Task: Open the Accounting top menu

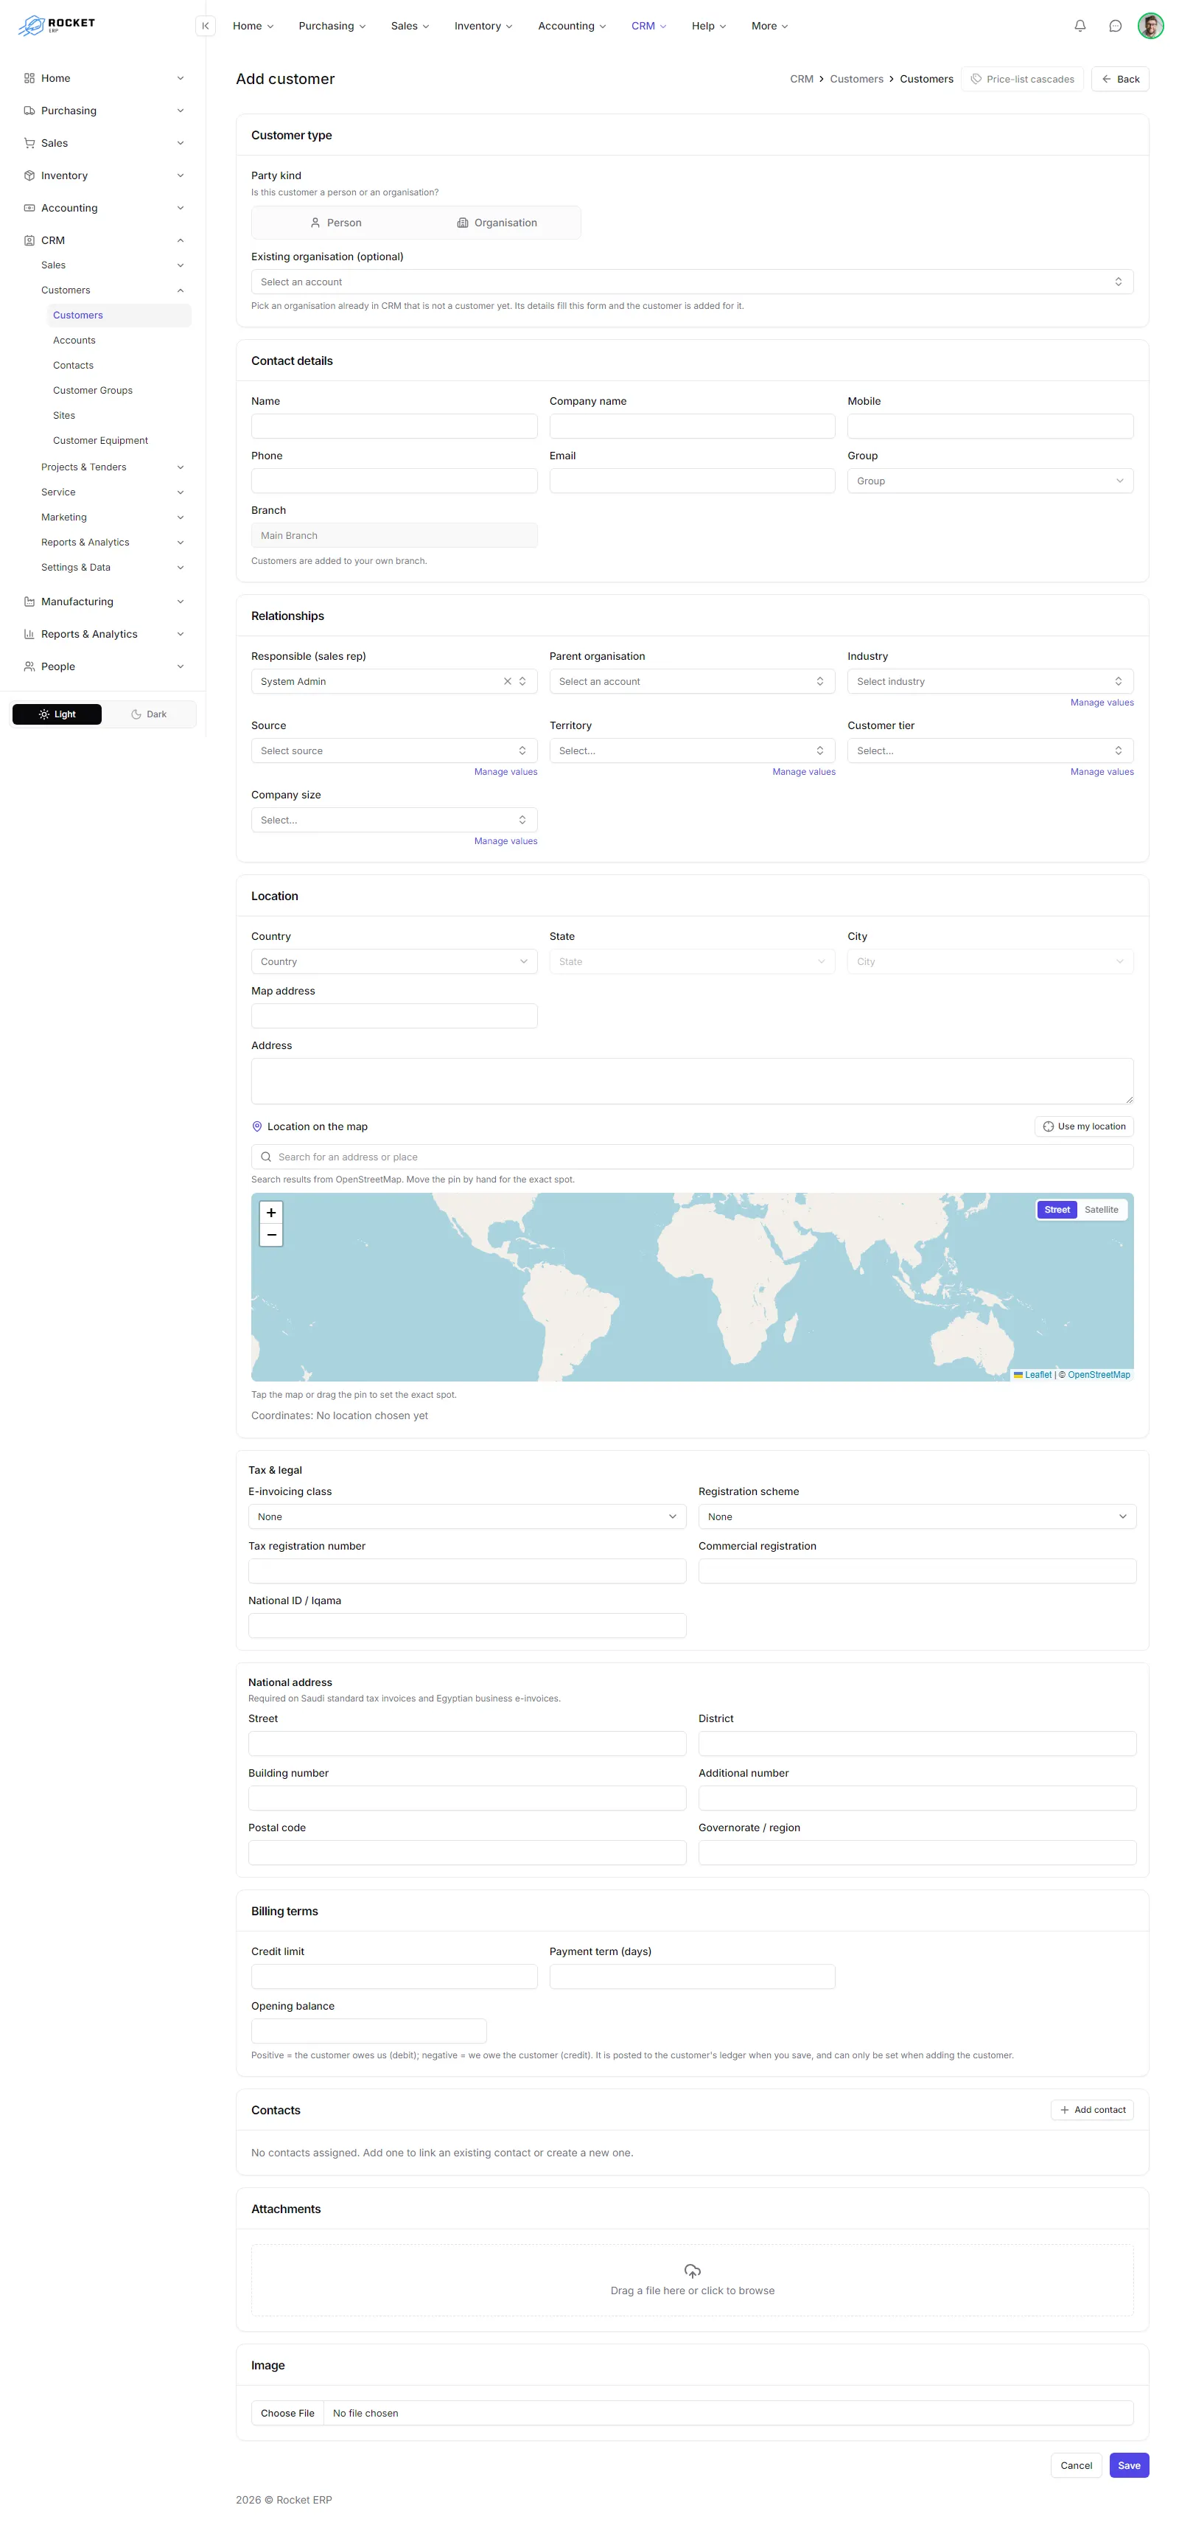Action: click(x=571, y=27)
